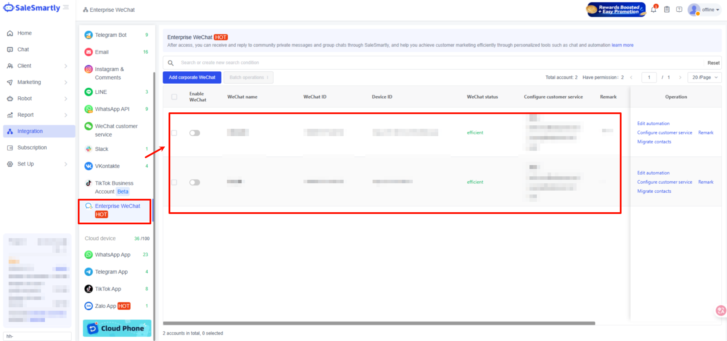Click the translate floating icon
Viewport: 727px width, 341px height.
(x=721, y=310)
